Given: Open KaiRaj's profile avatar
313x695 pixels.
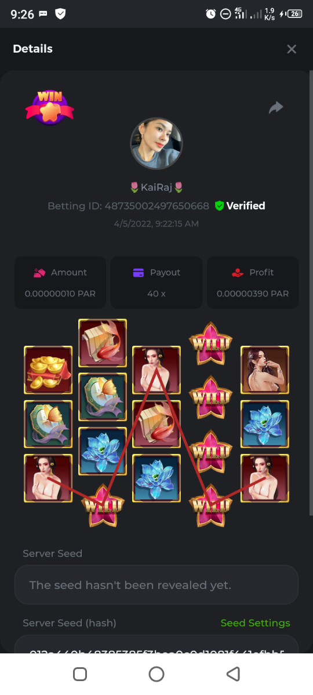Looking at the screenshot, I should 156,144.
